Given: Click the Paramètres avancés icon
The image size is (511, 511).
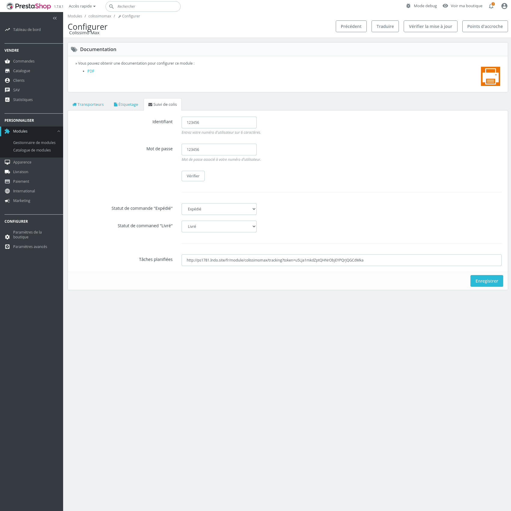Looking at the screenshot, I should coord(8,246).
